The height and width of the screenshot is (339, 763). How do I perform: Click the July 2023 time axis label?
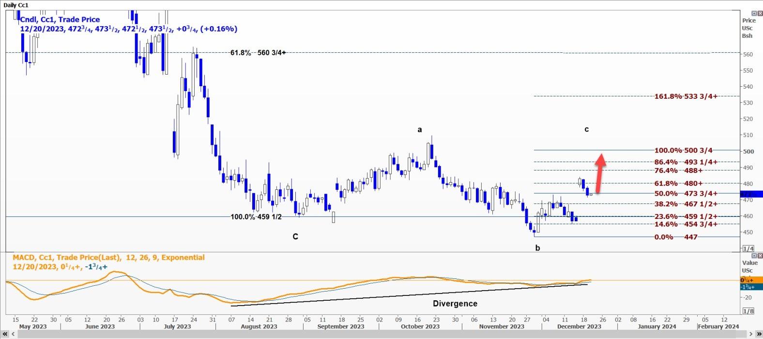[x=177, y=326]
